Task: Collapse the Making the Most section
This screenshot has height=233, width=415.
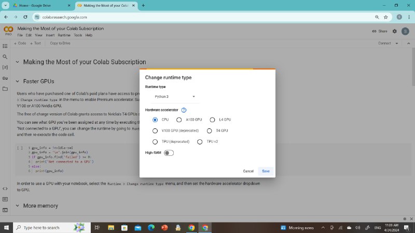Action: tap(18, 62)
